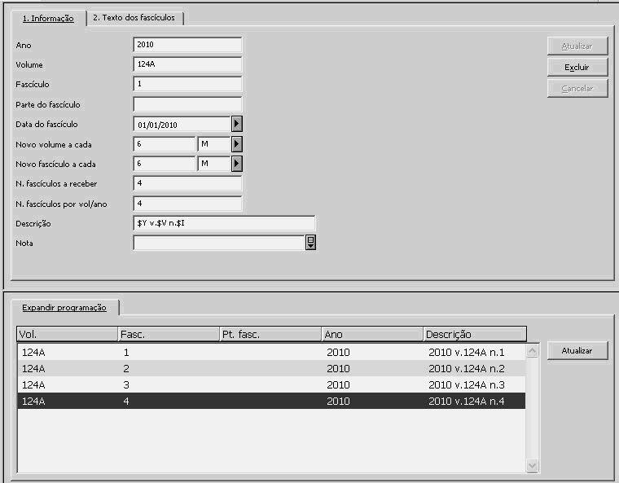Sort by the Descrição column header
Screen dimensions: 619x483
click(x=475, y=335)
